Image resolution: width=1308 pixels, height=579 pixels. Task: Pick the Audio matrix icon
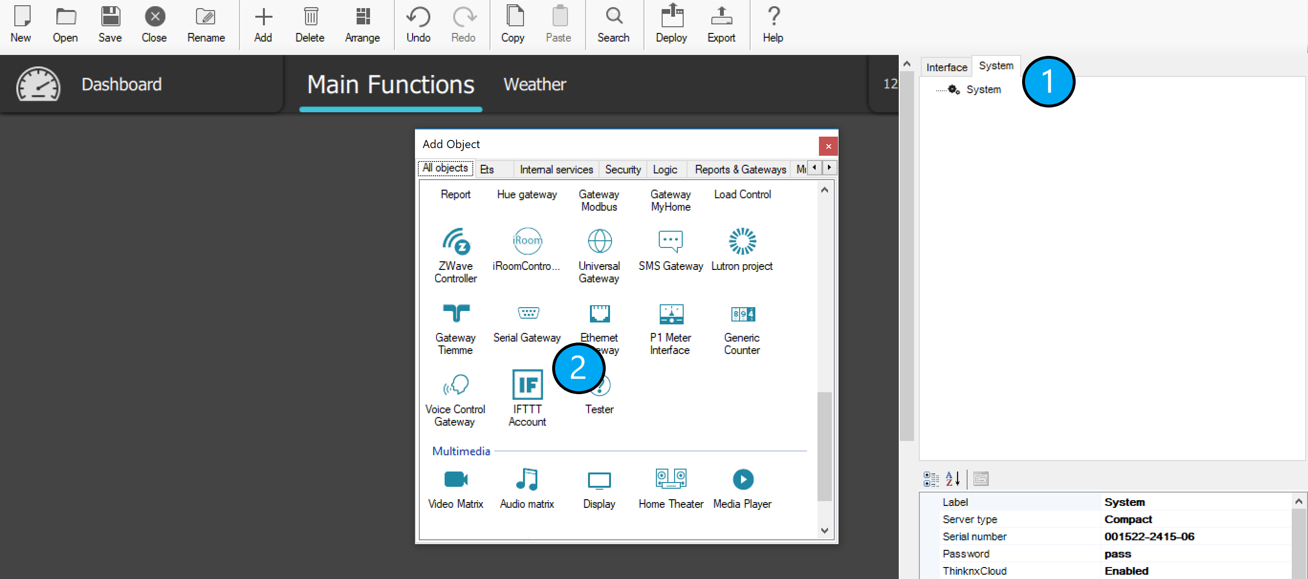527,480
